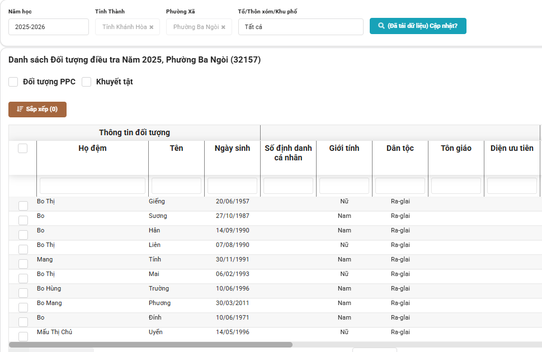Select the row checkbox for Bo Sương
This screenshot has height=352, width=542.
click(23, 220)
